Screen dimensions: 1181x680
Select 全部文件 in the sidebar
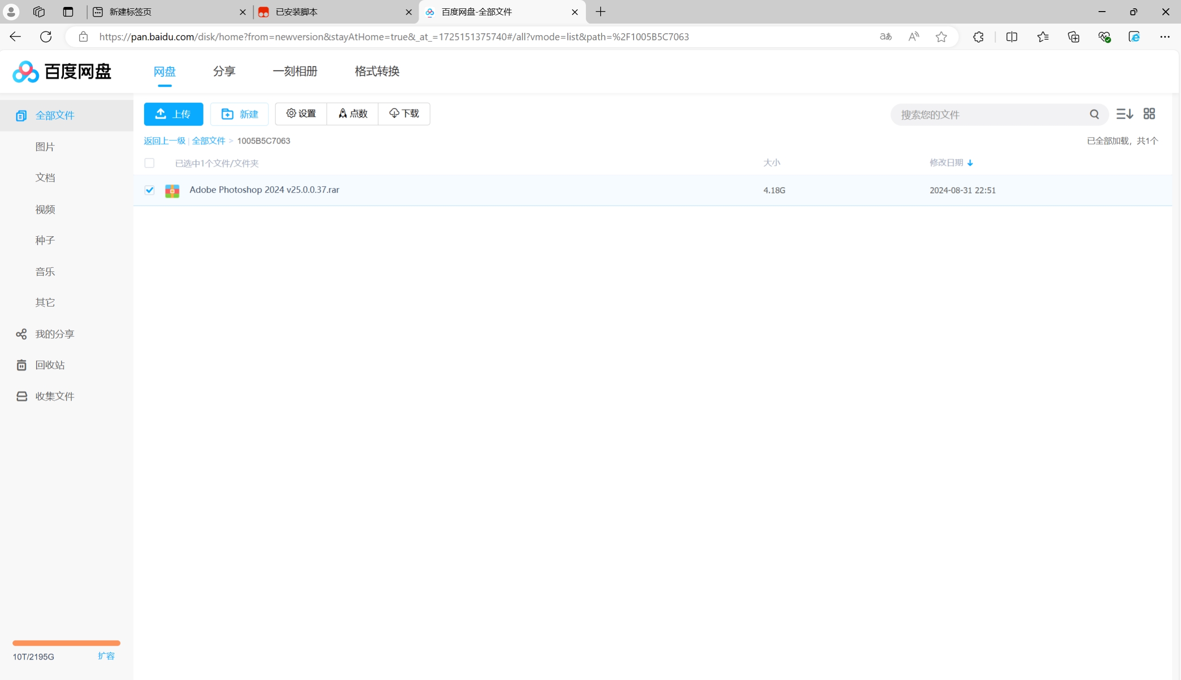coord(67,115)
